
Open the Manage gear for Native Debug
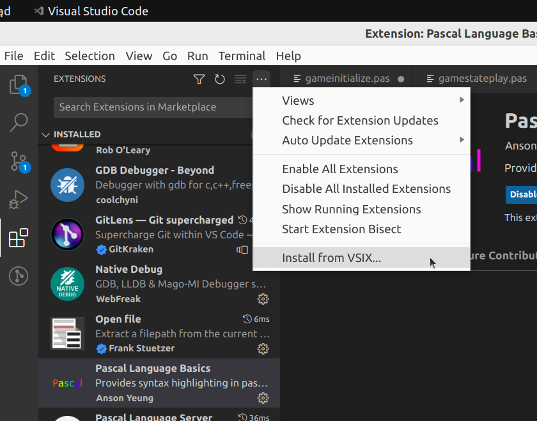tap(263, 299)
